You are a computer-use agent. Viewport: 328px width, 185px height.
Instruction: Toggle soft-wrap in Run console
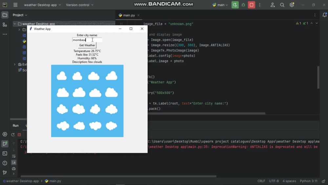tap(13, 156)
